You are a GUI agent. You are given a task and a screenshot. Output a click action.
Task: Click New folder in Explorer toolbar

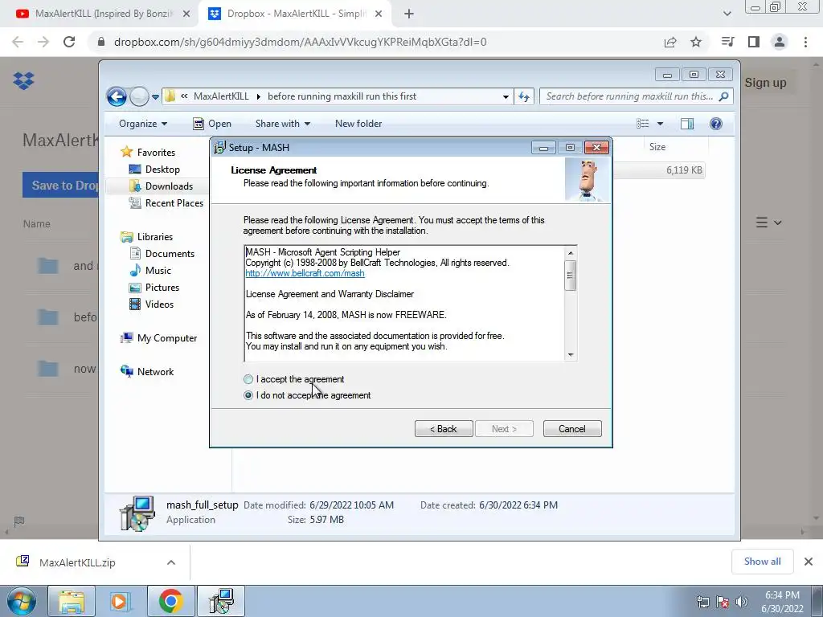click(x=358, y=124)
